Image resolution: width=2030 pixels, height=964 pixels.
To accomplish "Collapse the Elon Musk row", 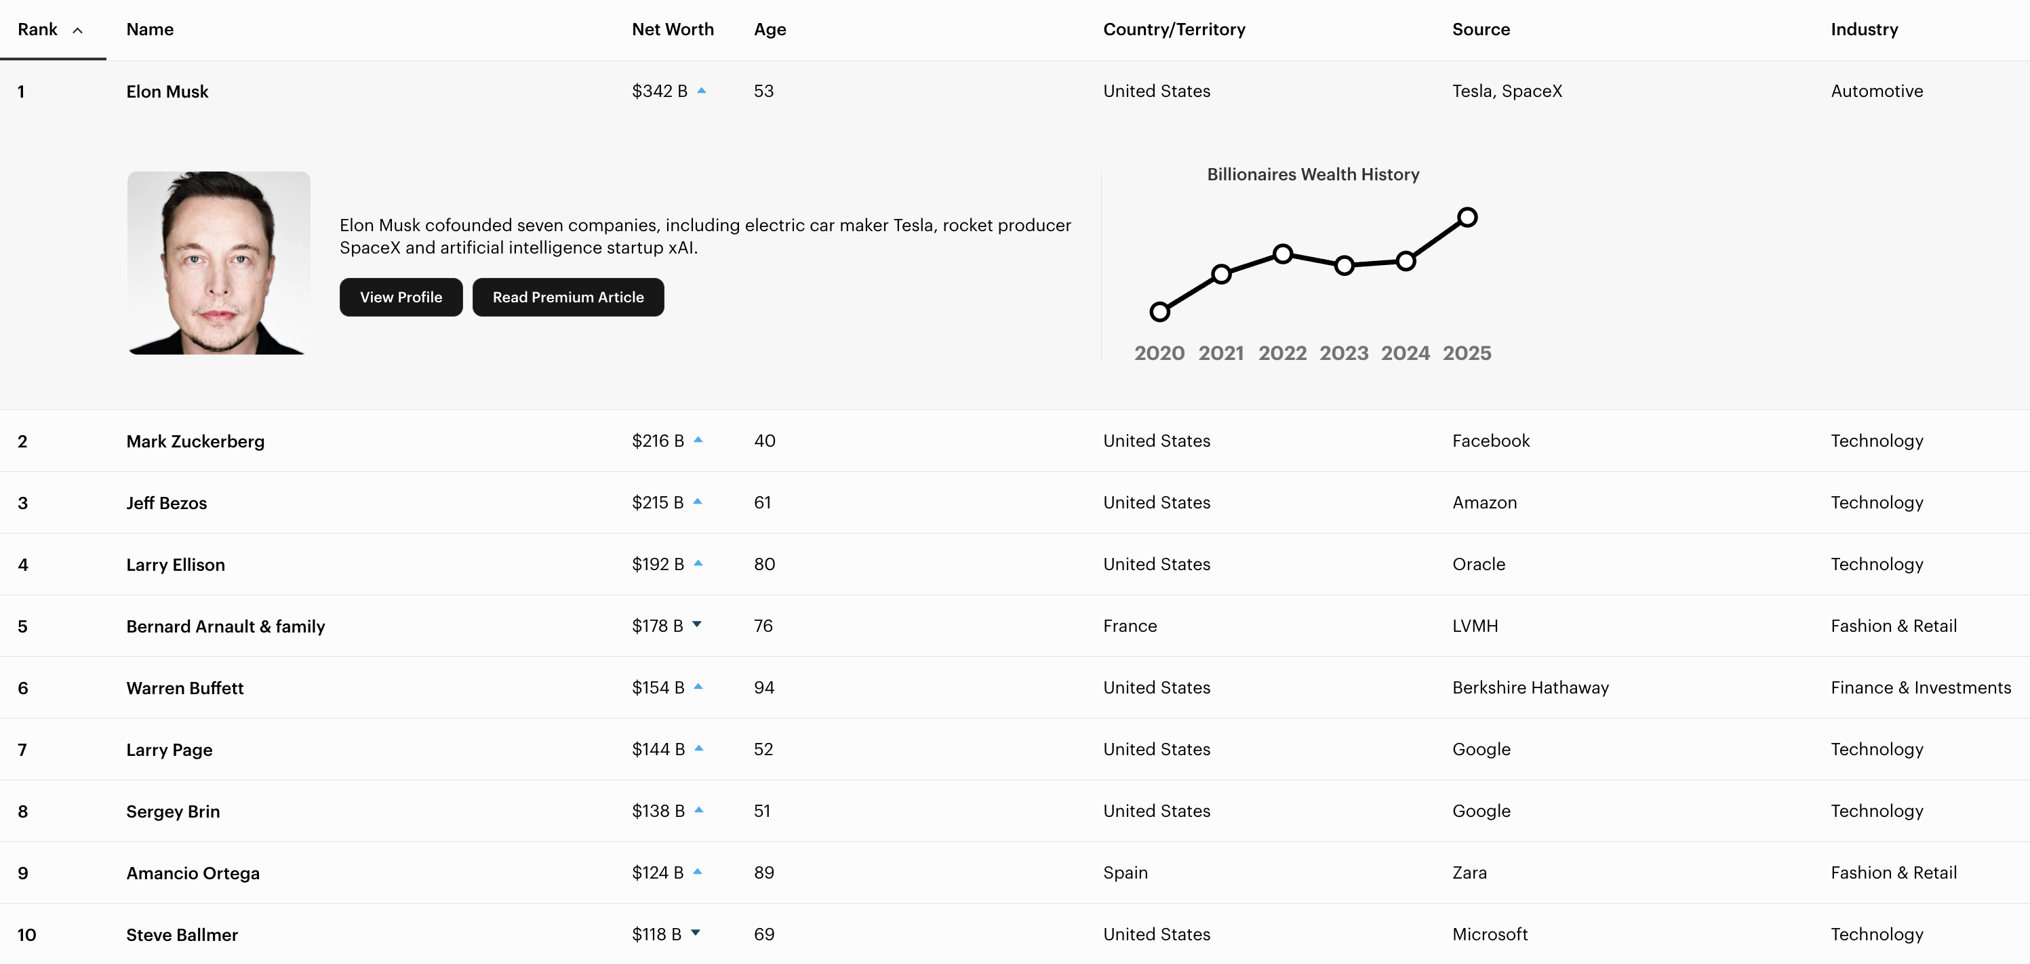I will coord(167,92).
